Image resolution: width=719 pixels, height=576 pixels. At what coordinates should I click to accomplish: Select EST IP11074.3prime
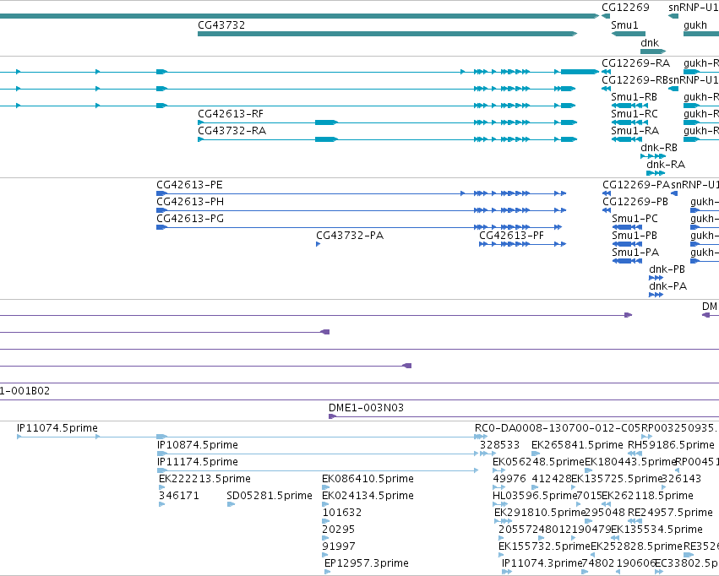click(507, 572)
